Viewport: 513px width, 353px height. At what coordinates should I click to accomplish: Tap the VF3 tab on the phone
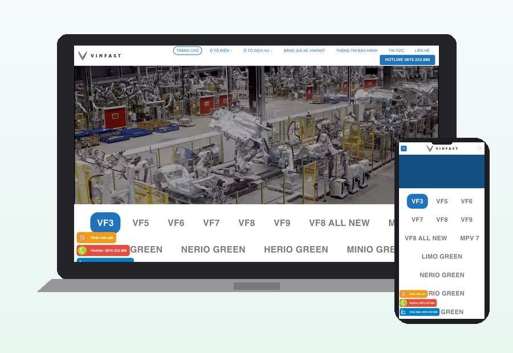pos(417,202)
